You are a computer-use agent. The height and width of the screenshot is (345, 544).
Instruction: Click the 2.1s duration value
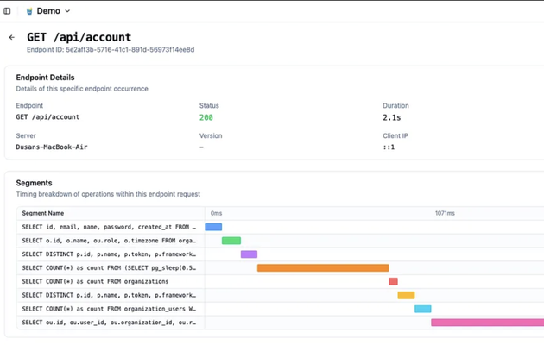pyautogui.click(x=391, y=117)
